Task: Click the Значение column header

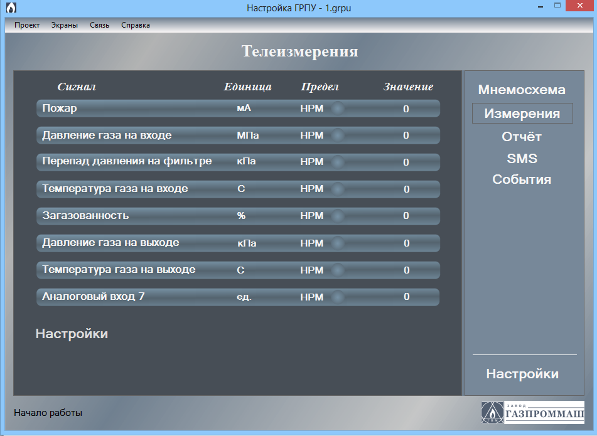Action: click(x=408, y=87)
